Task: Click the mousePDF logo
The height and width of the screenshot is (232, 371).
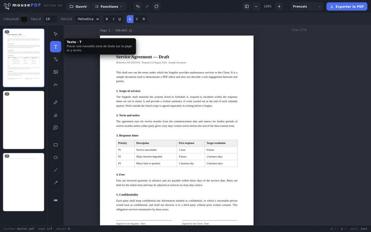Action: (22, 6)
